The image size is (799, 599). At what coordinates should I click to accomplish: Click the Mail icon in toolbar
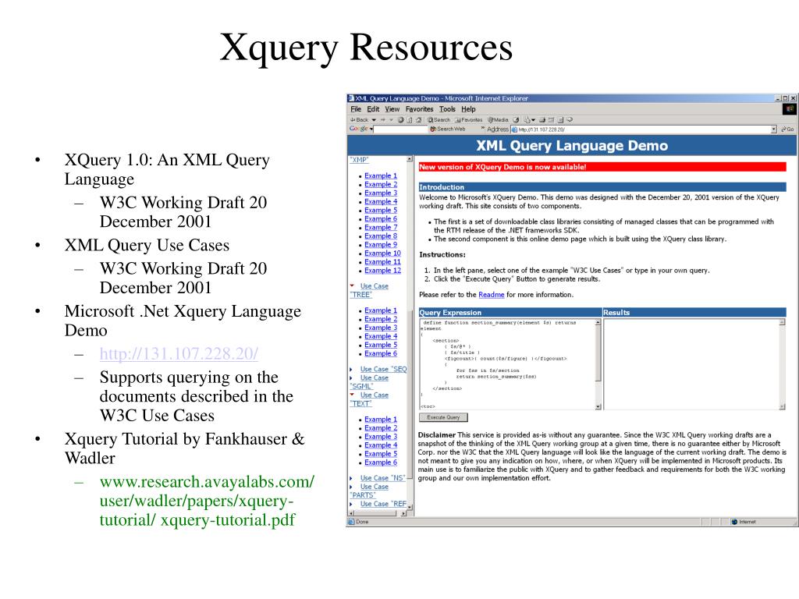[527, 119]
